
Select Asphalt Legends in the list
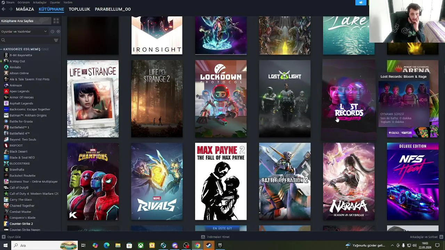pos(21,103)
